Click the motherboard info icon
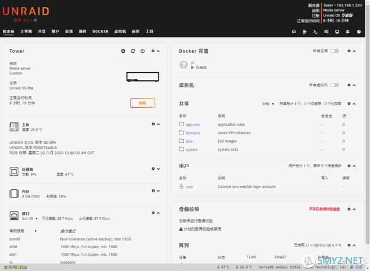The width and height of the screenshot is (370, 271). click(153, 124)
